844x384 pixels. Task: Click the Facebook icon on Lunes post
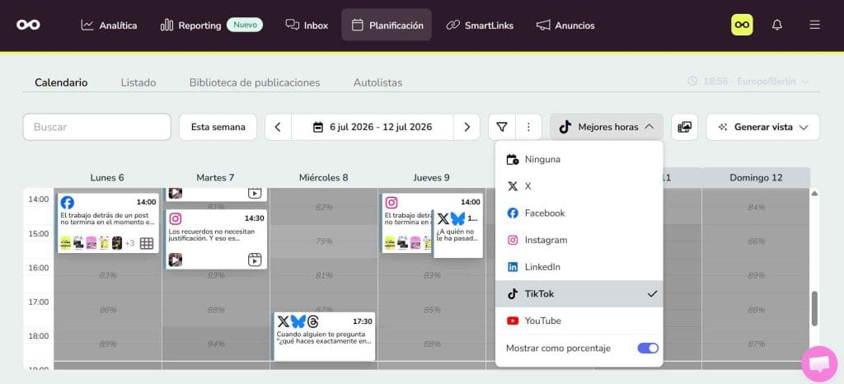pos(68,203)
